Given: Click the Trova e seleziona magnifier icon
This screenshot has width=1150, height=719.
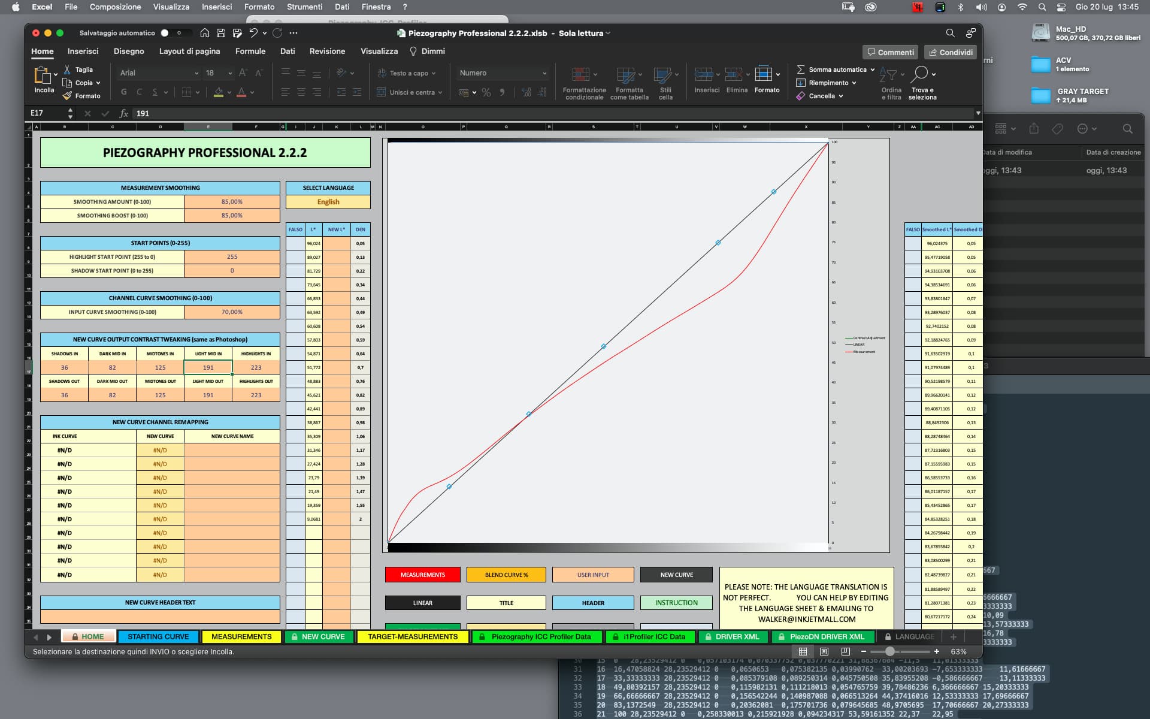Looking at the screenshot, I should 919,74.
